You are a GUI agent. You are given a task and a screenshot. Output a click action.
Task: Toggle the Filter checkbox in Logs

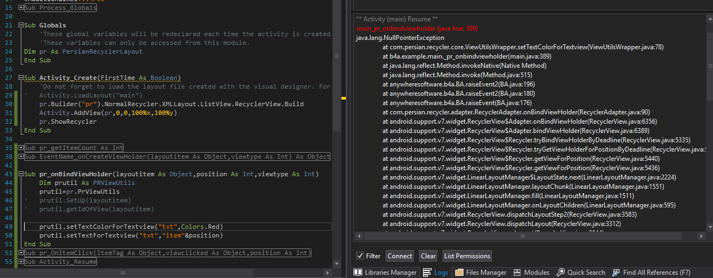360,256
